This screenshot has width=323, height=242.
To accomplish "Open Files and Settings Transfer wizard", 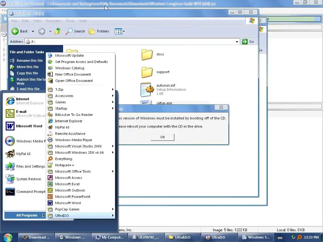I will coord(25,166).
